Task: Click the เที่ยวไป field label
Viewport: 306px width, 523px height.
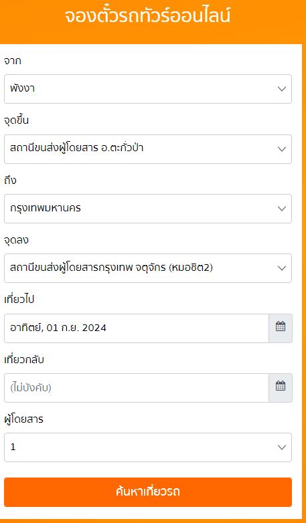Action: (19, 300)
